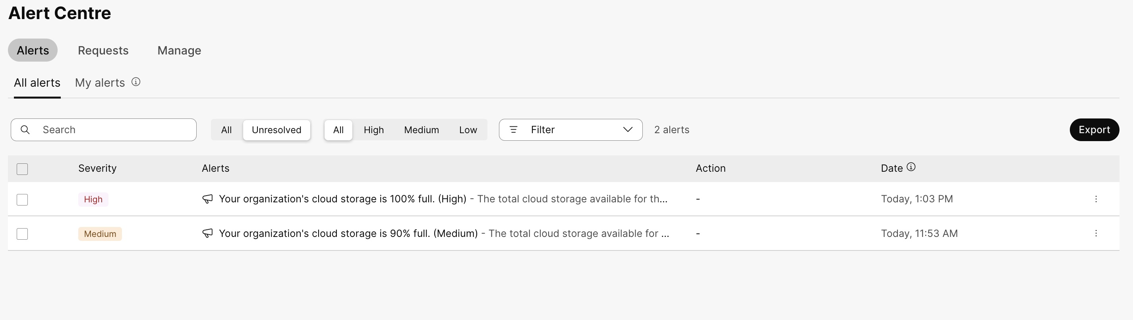Open the My alerts view
The height and width of the screenshot is (320, 1133).
(x=99, y=82)
